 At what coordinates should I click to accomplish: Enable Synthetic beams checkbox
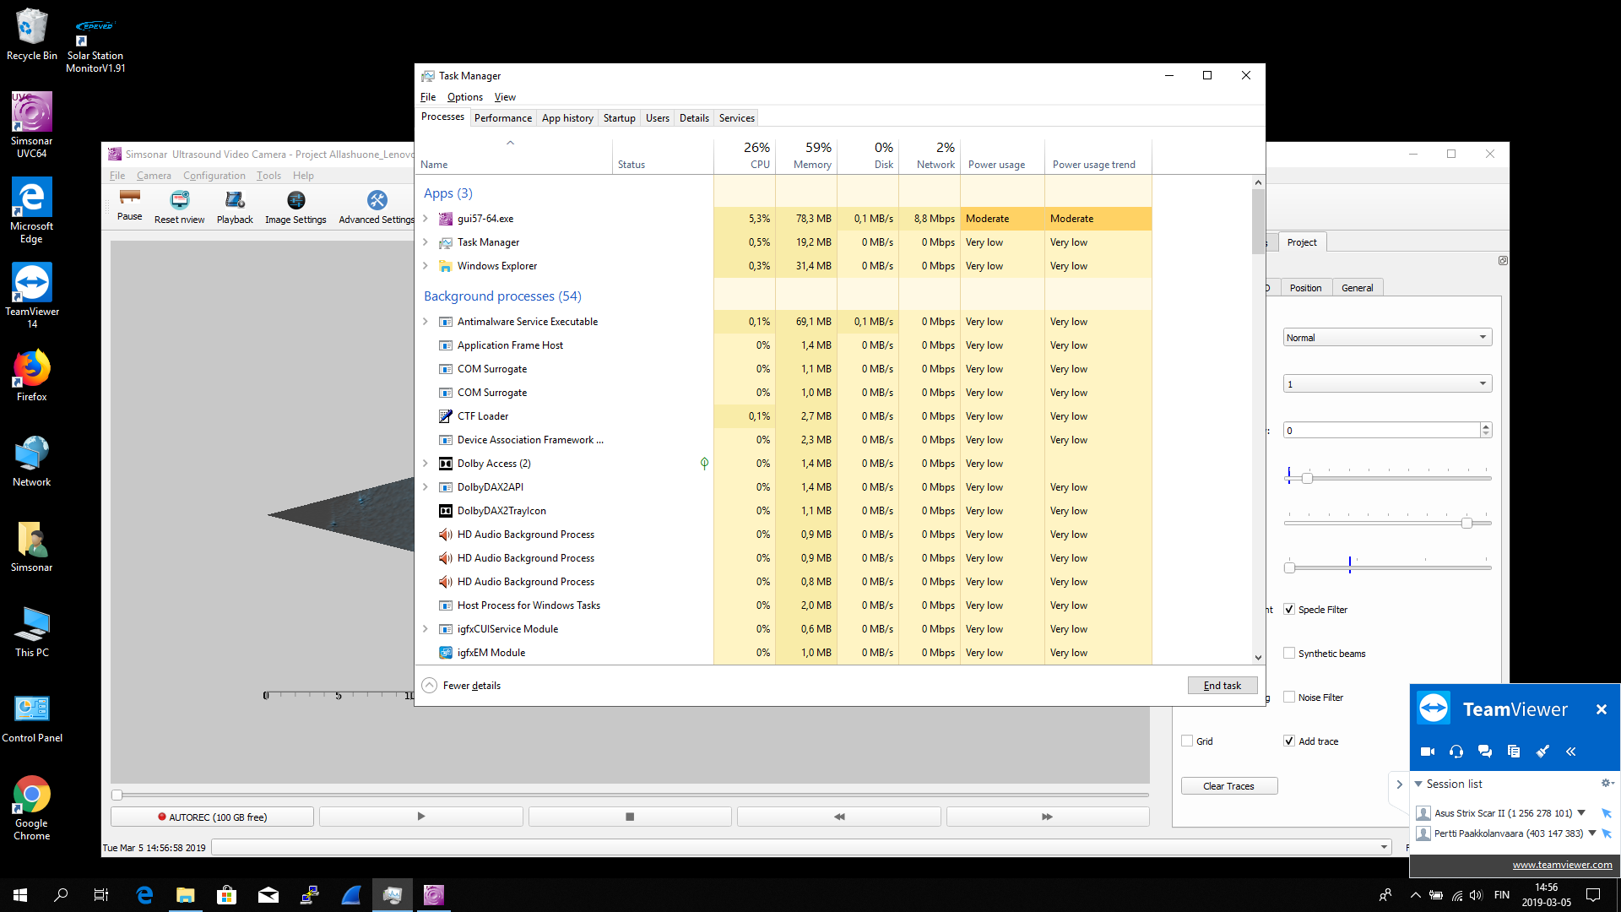point(1289,654)
